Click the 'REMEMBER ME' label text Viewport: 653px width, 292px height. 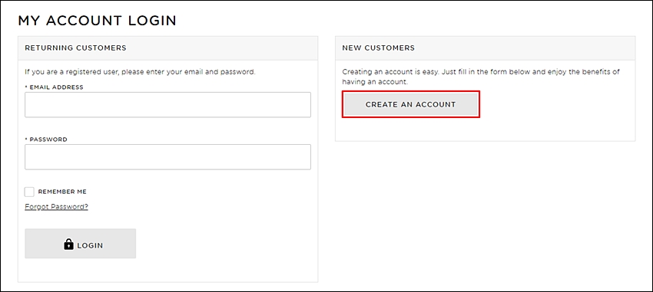click(x=62, y=192)
